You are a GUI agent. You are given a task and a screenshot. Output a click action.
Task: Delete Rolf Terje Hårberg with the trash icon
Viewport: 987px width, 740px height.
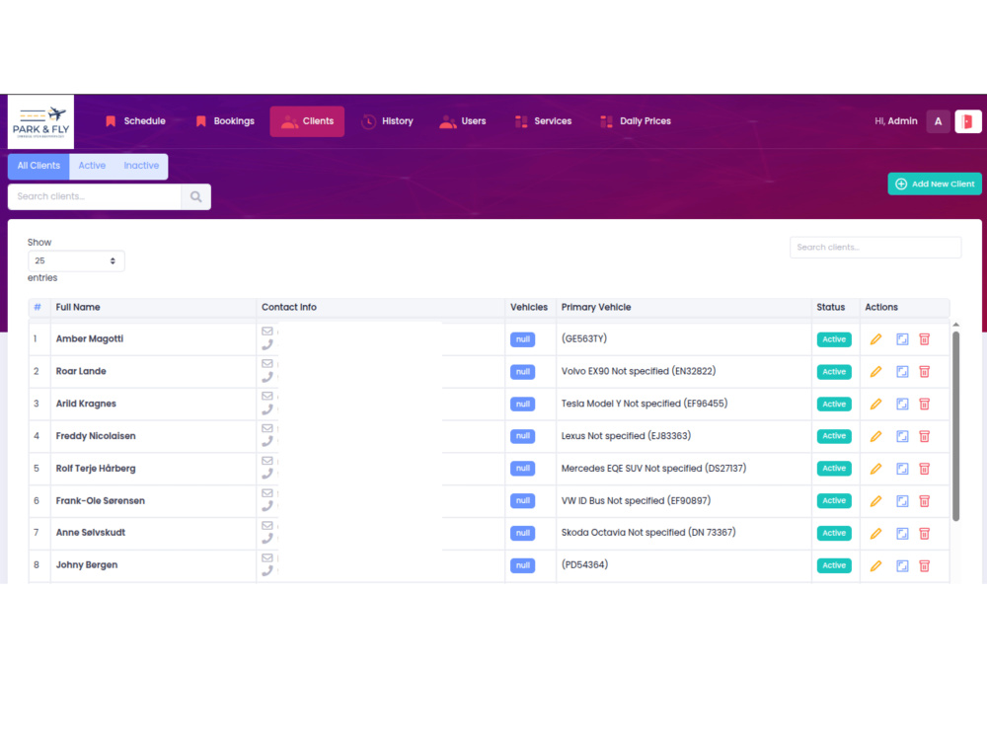[x=925, y=469]
